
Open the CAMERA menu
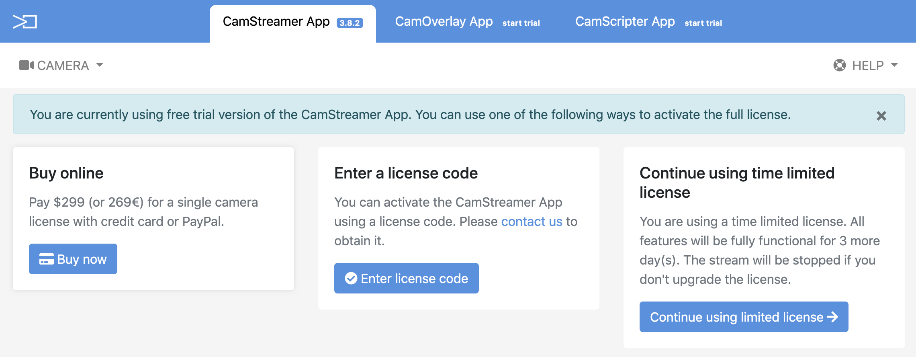[63, 65]
